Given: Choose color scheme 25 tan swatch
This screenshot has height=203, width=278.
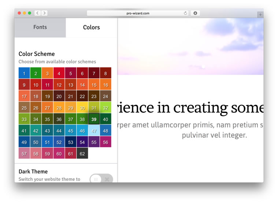Looking at the screenshot, I should pos(24,107).
